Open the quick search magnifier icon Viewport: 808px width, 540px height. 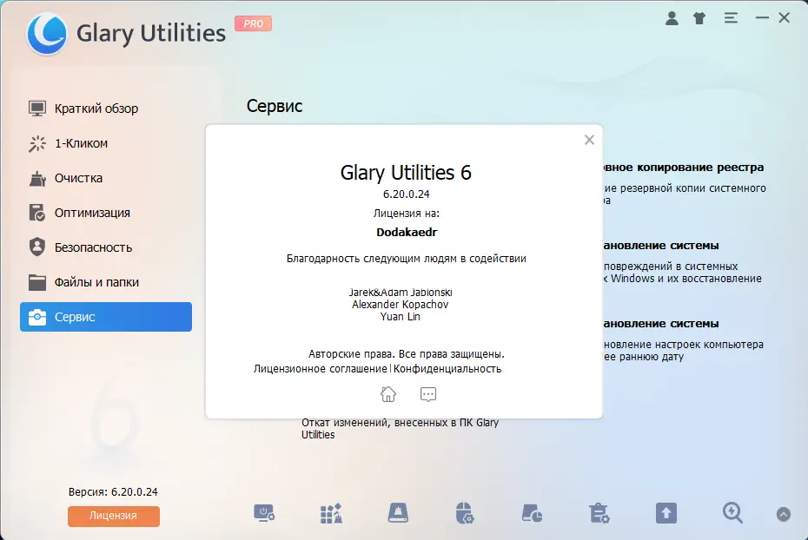pos(732,513)
